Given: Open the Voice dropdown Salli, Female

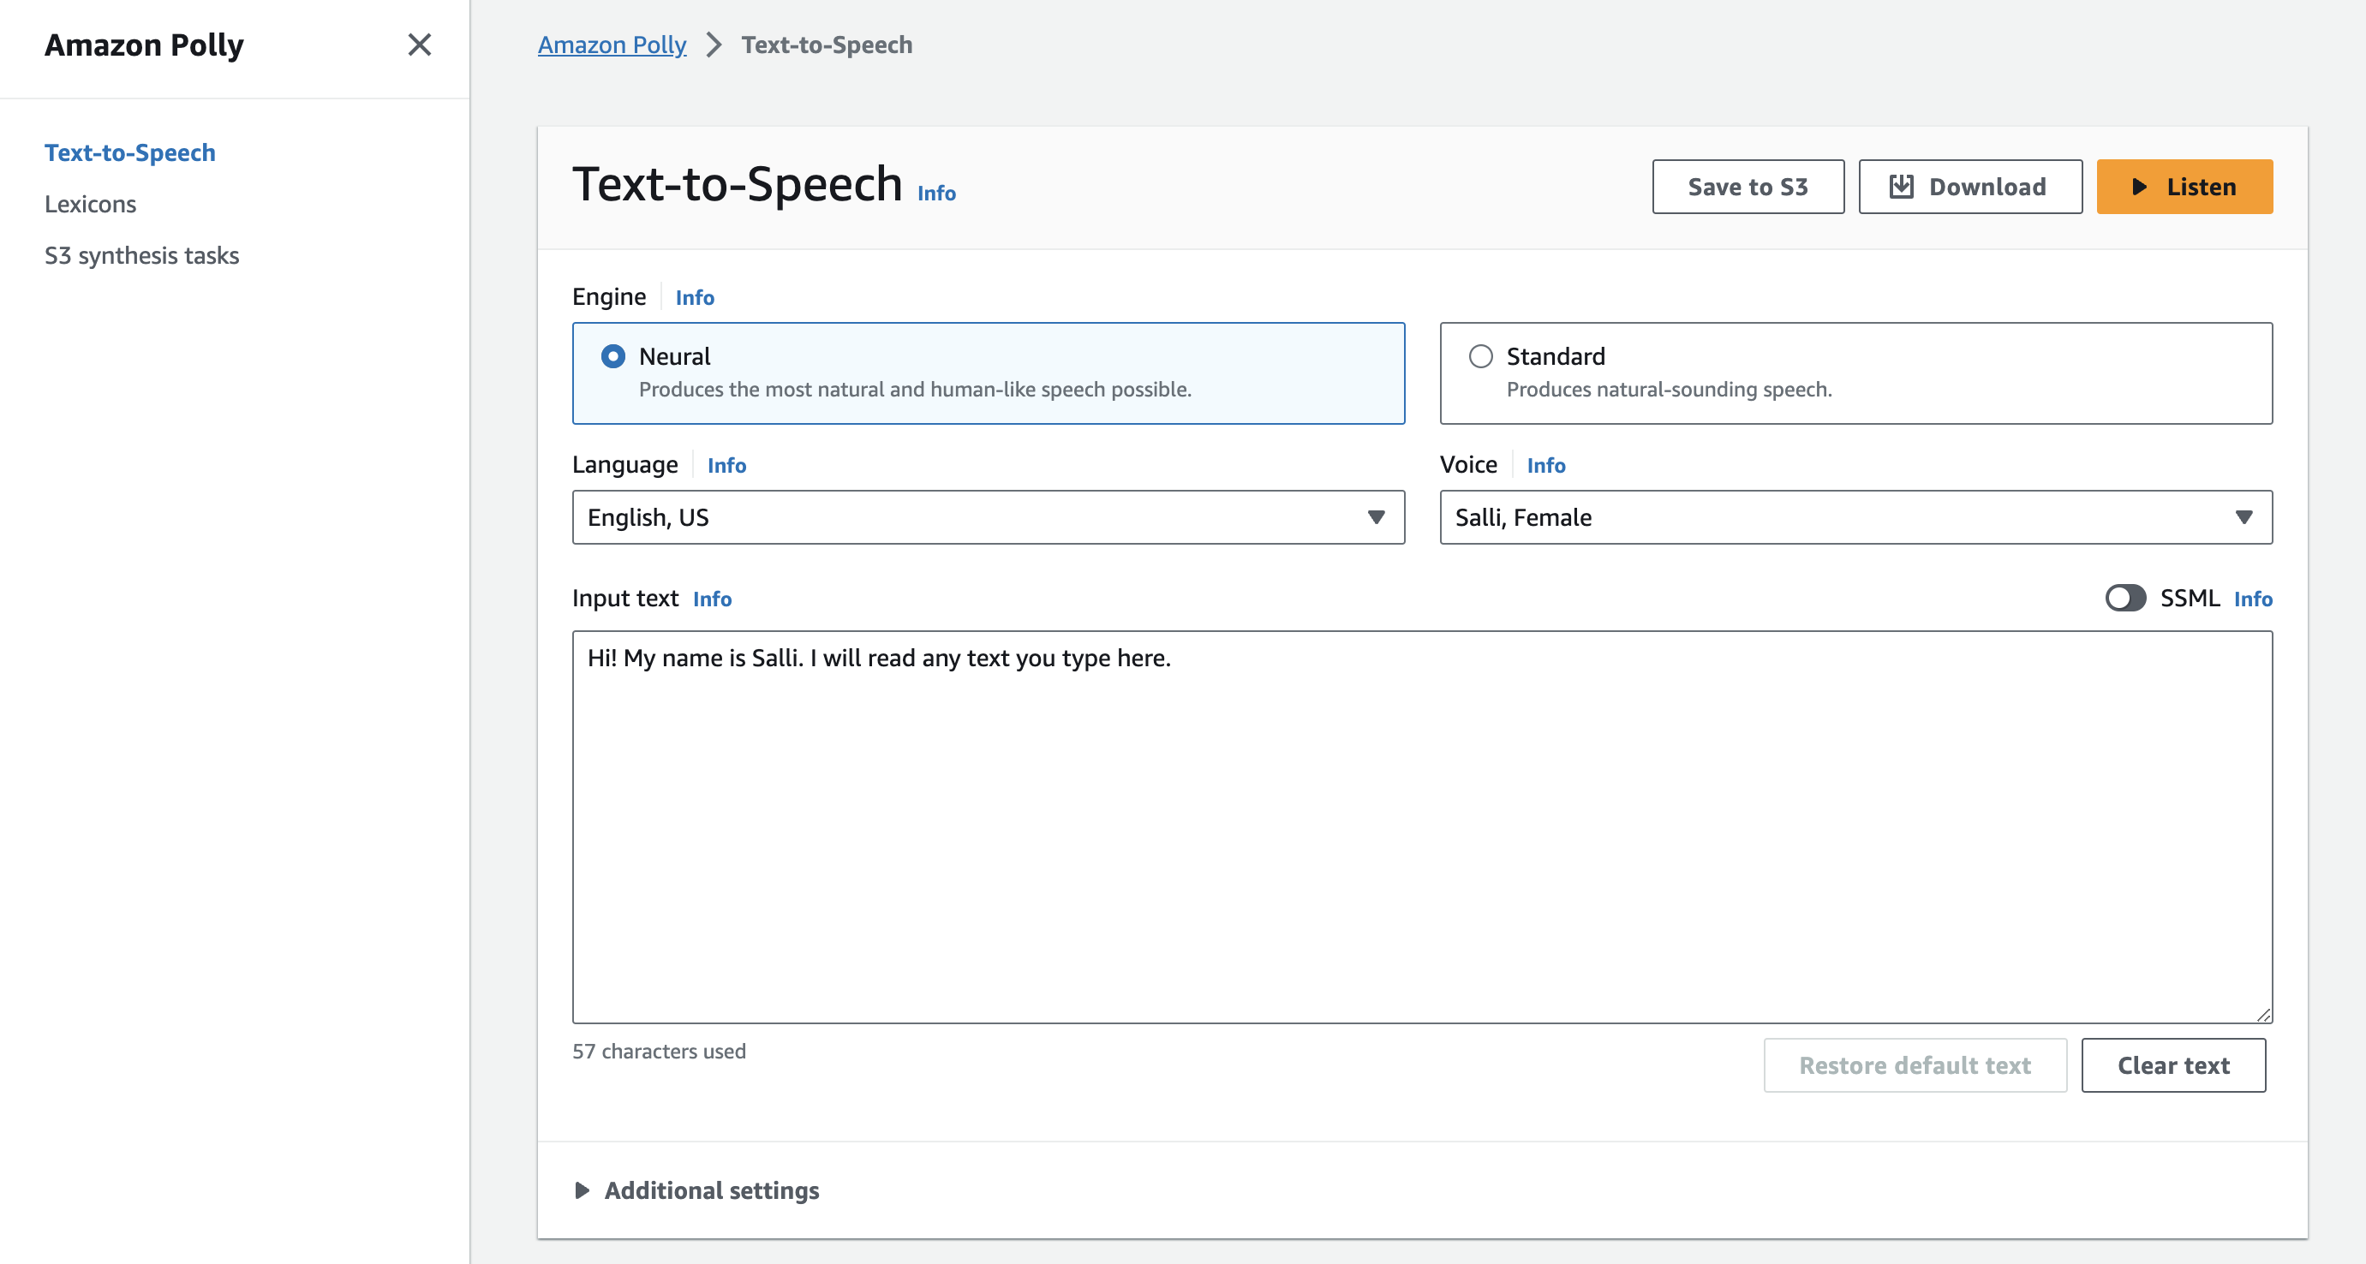Looking at the screenshot, I should [x=1855, y=516].
